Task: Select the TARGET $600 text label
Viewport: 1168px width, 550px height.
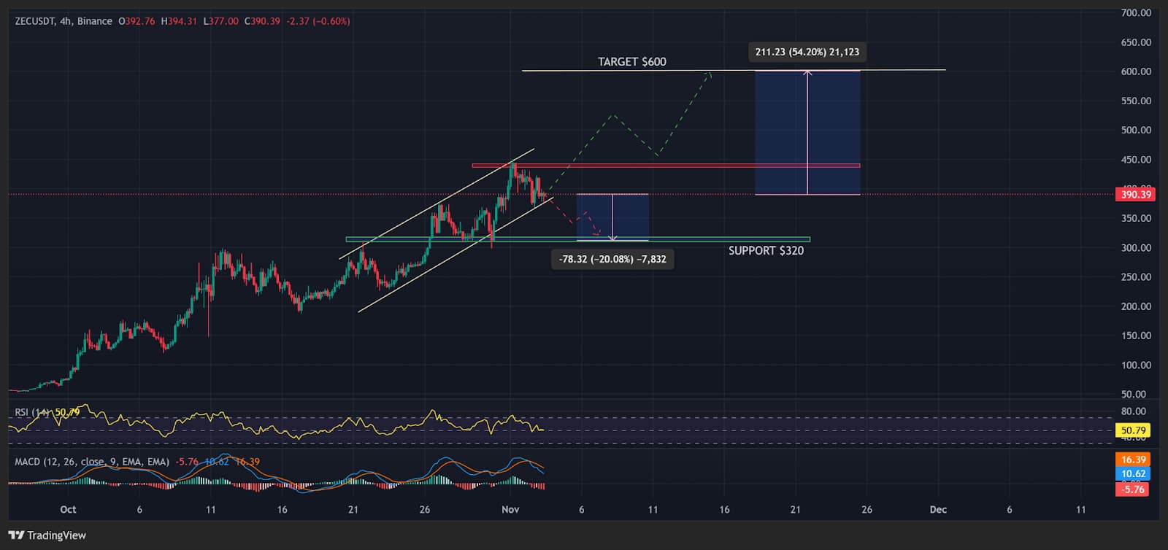Action: tap(631, 62)
